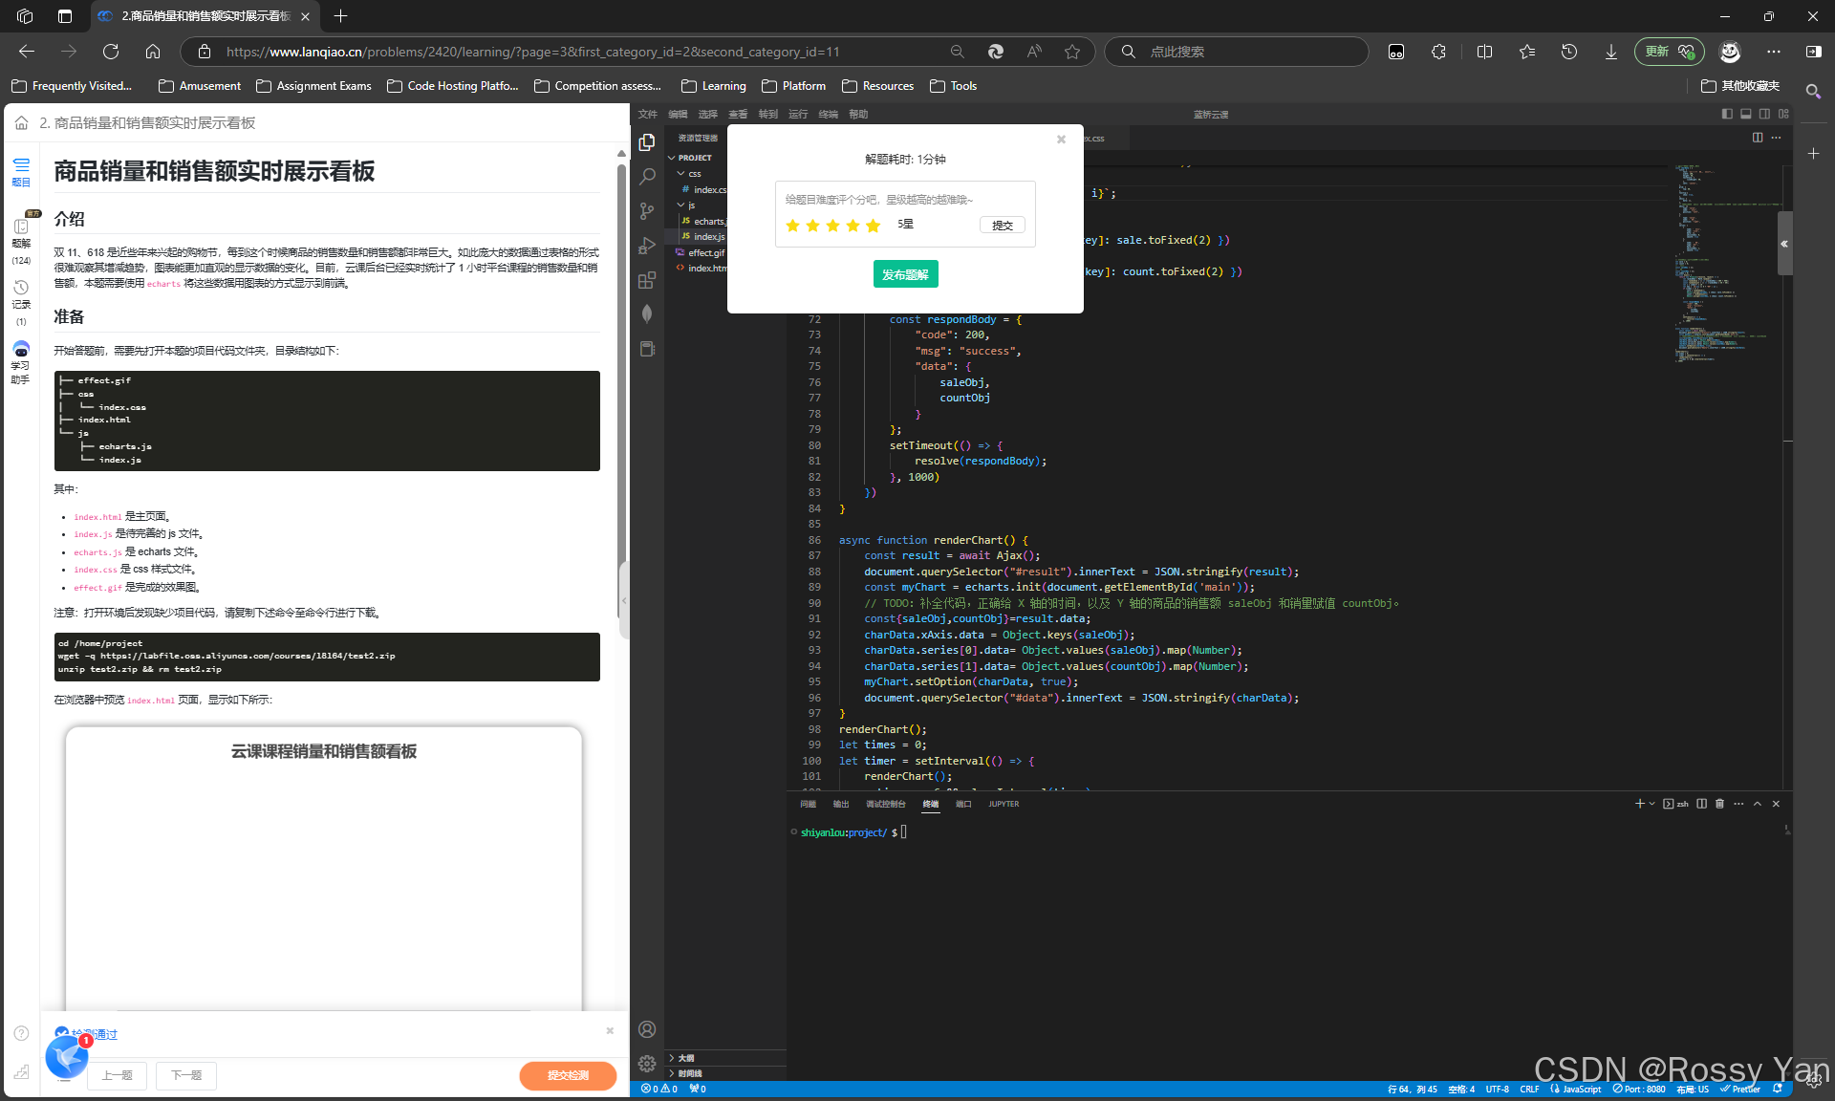Open the zsh terminal profile dropdown

[x=1651, y=804]
